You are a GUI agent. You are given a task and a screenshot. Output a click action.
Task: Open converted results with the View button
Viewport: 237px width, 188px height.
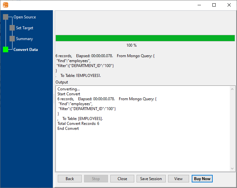tap(179, 179)
